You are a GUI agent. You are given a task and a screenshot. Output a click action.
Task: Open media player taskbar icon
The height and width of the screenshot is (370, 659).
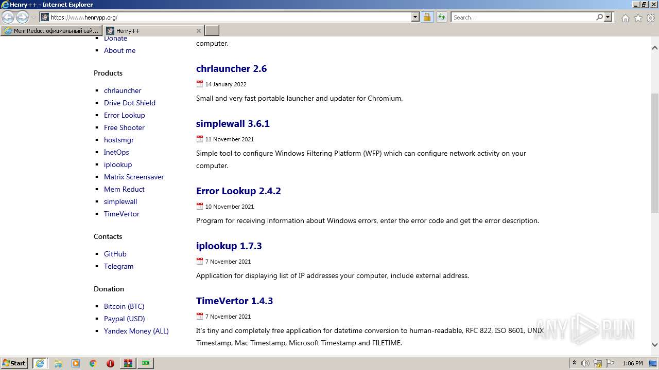(76, 363)
